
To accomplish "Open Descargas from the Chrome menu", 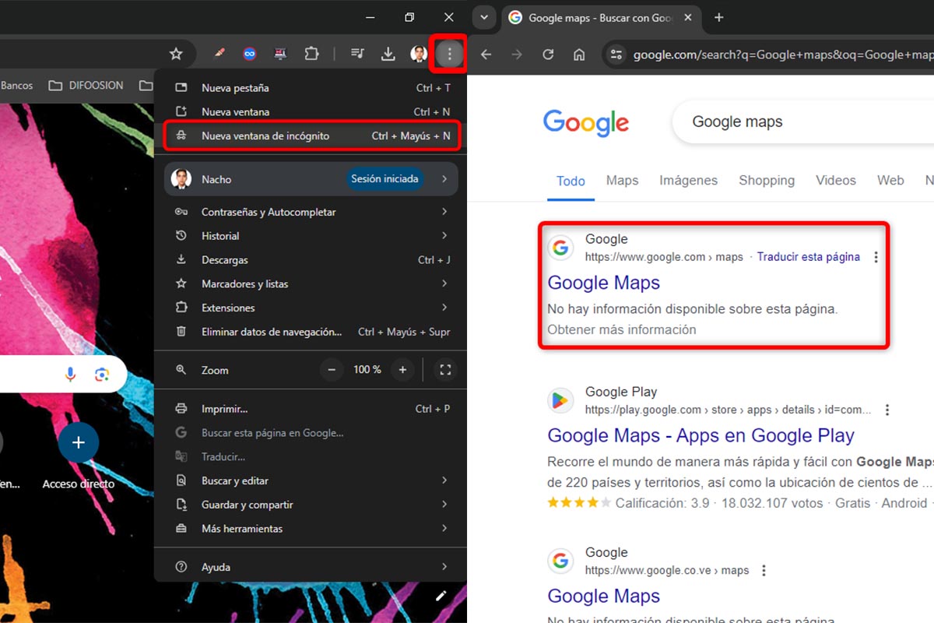I will click(x=311, y=259).
